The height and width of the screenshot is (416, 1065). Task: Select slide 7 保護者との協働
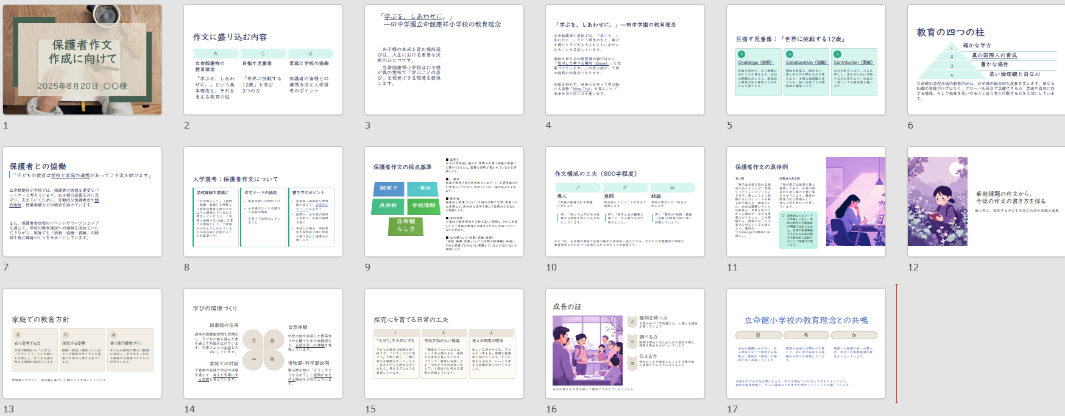click(82, 202)
